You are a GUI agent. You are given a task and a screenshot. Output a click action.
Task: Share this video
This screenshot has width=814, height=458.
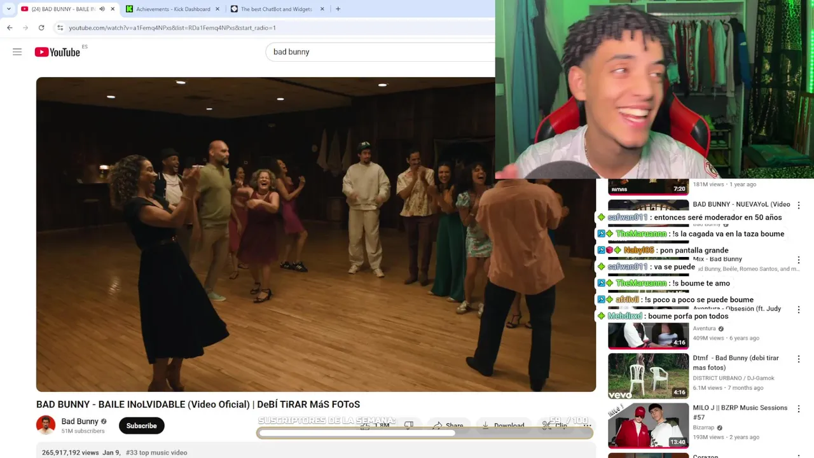point(448,426)
